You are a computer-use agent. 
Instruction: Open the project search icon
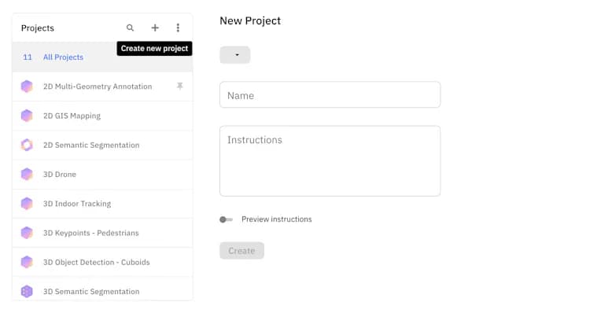click(130, 28)
